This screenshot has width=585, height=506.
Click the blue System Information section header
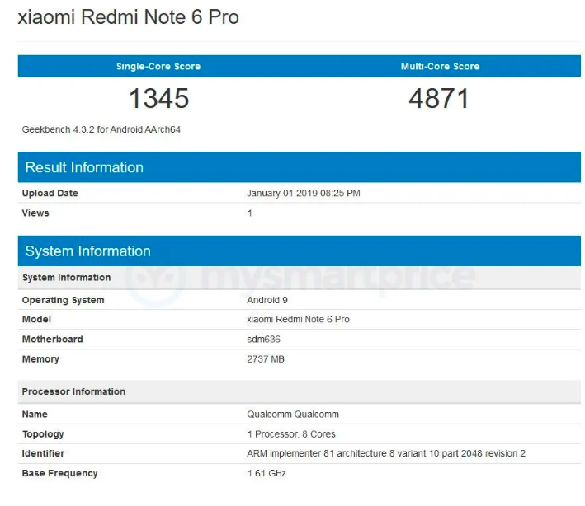(x=300, y=251)
